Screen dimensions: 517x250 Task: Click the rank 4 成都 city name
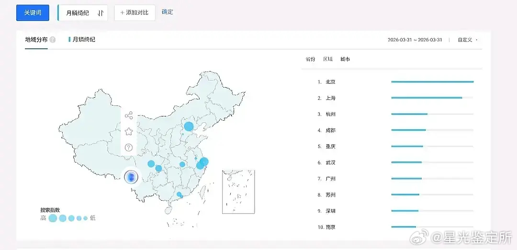point(330,130)
